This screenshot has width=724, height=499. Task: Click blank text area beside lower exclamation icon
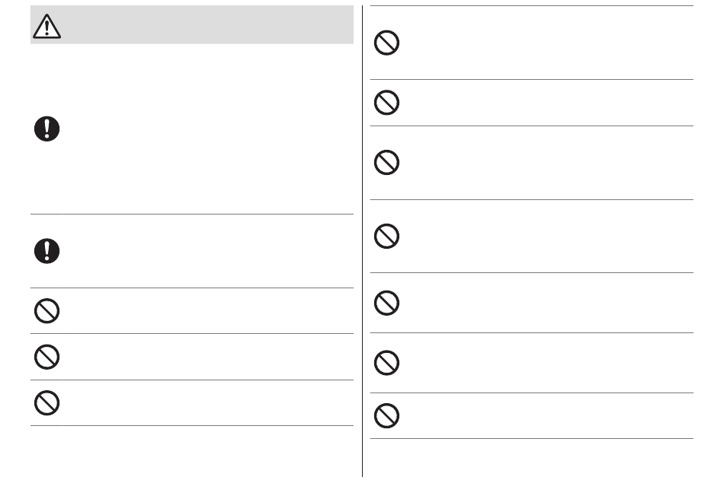209,251
